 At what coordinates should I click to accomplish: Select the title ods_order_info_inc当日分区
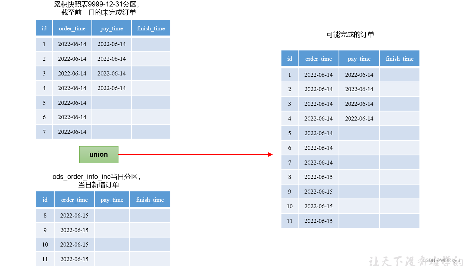(97, 177)
